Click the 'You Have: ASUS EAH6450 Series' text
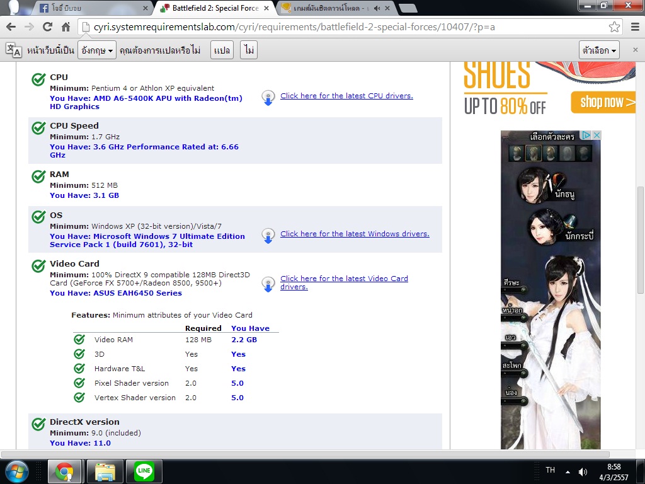The height and width of the screenshot is (484, 645). tap(116, 293)
